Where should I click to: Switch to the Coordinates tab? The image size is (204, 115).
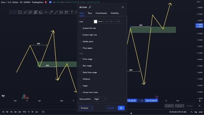click(101, 13)
